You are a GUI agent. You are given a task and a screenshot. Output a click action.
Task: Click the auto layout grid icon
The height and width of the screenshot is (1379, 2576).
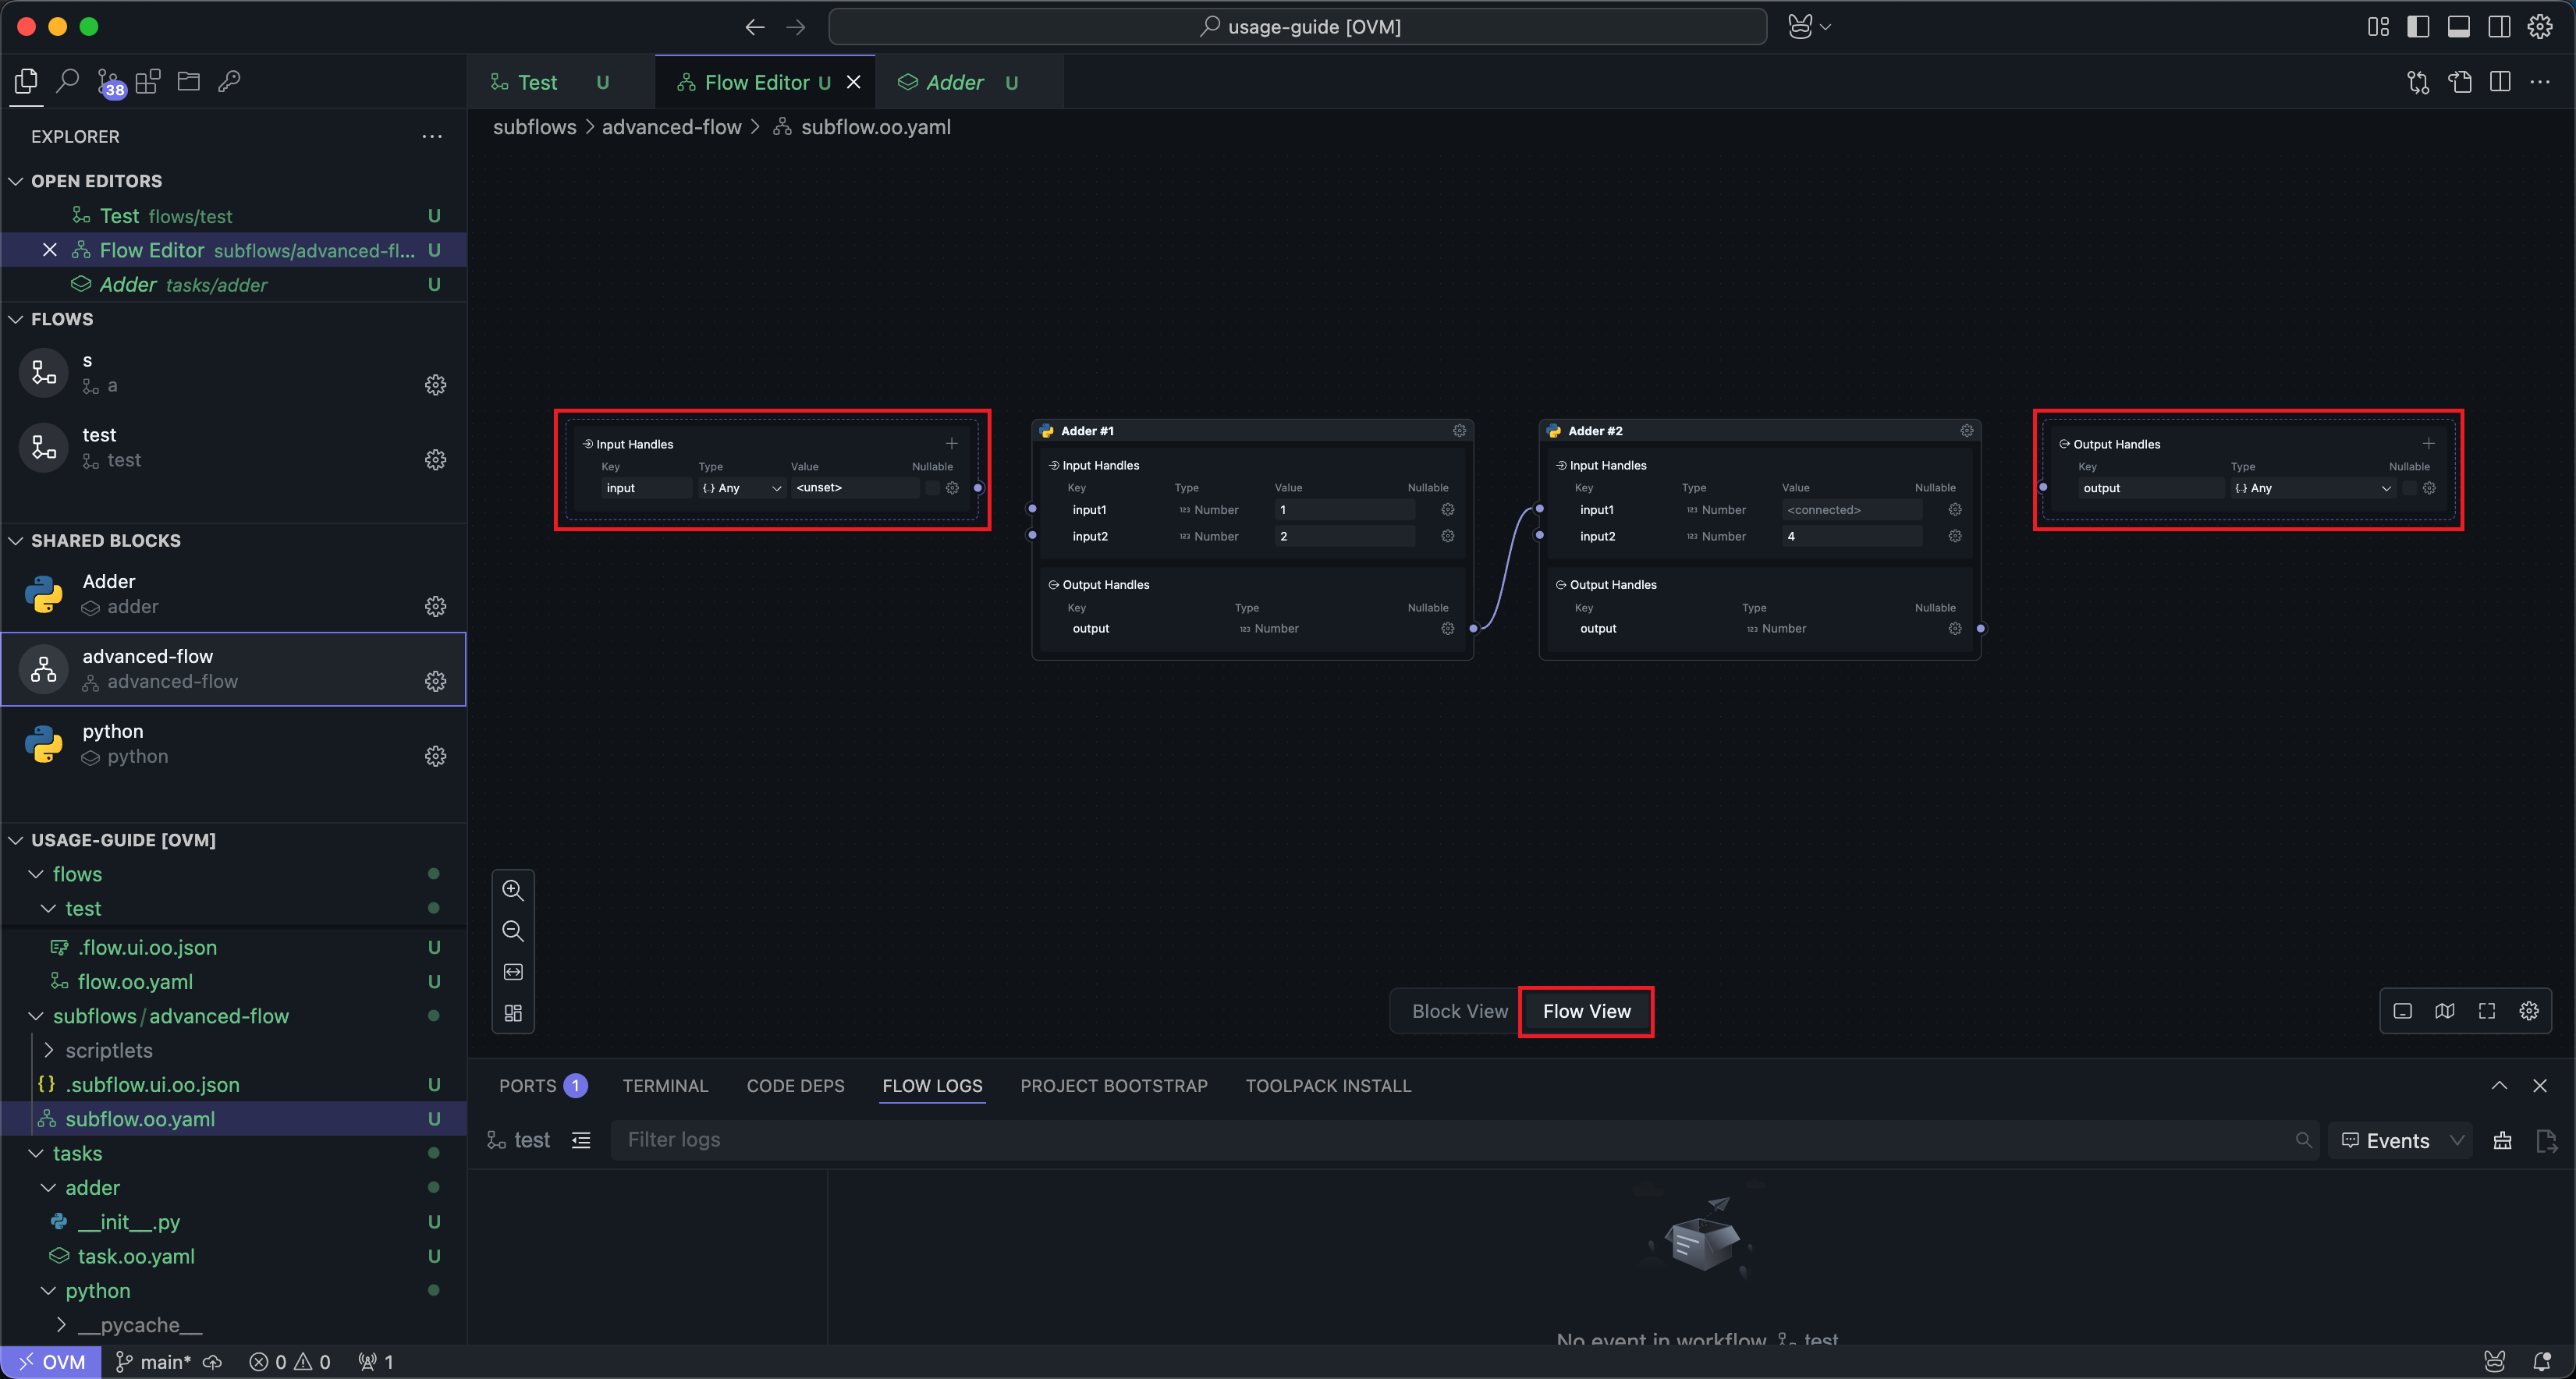[x=513, y=1013]
